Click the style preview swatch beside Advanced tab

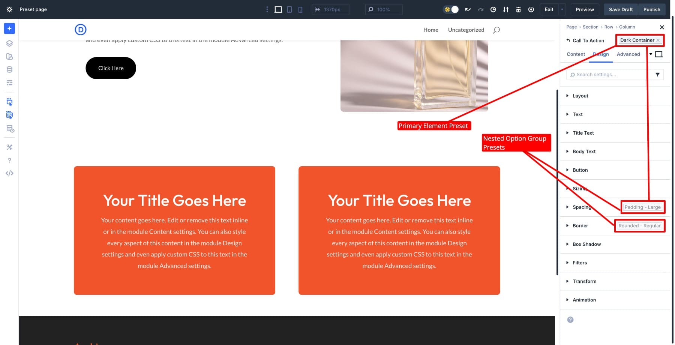point(659,54)
